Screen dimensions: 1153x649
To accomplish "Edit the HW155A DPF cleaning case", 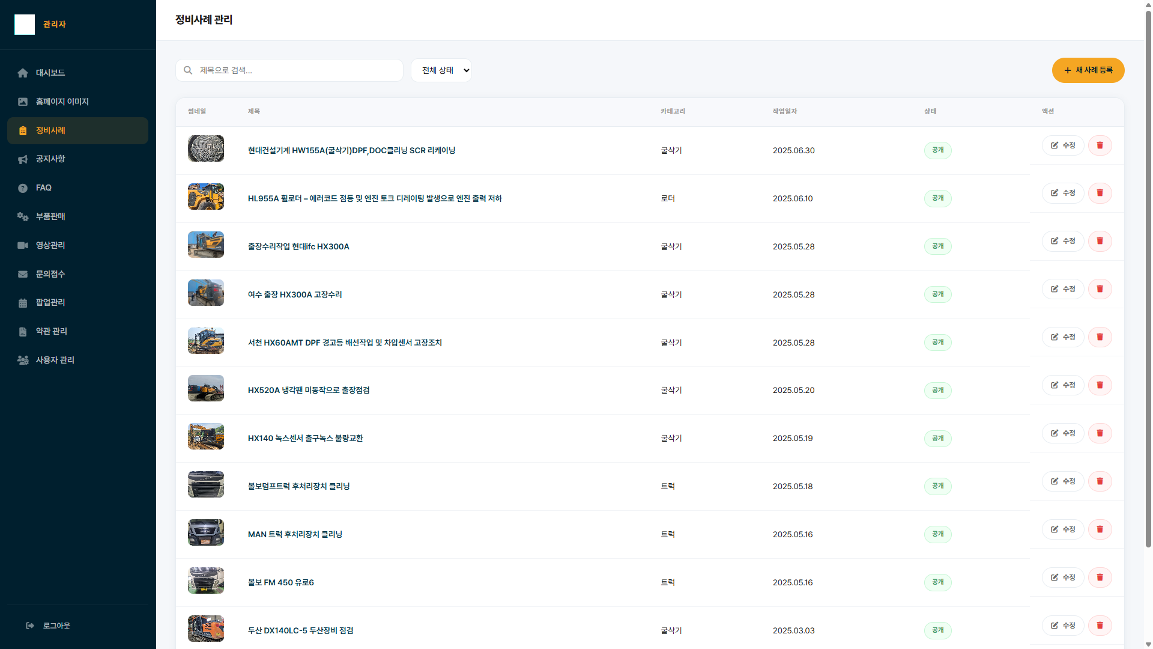I will point(1063,145).
